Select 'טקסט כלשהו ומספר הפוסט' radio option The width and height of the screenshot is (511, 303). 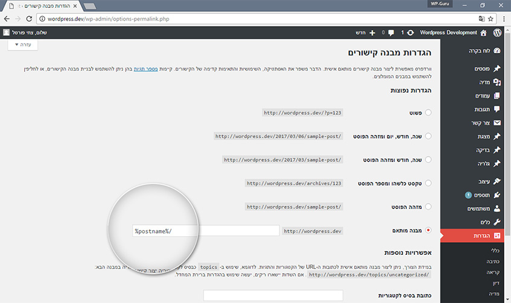click(428, 183)
